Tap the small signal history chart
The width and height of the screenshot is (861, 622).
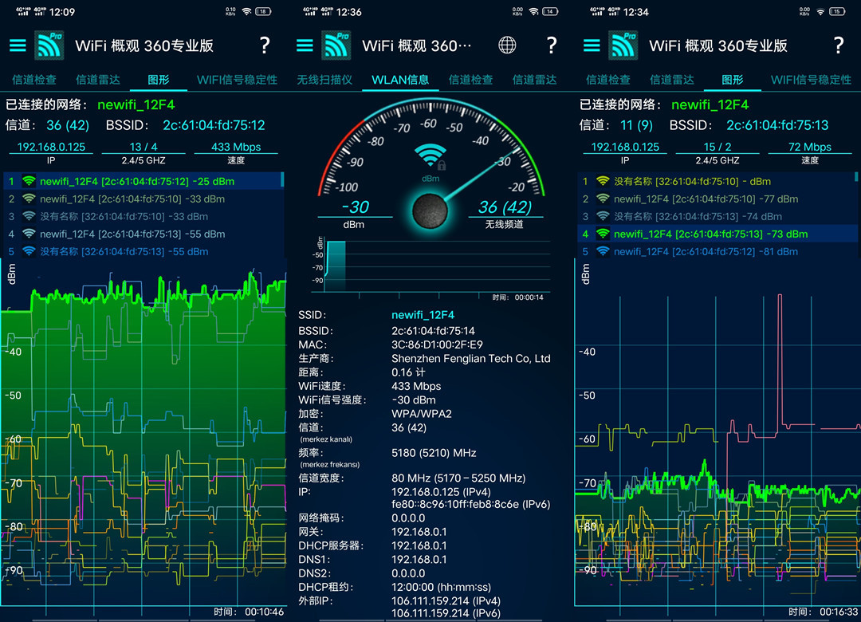433,267
